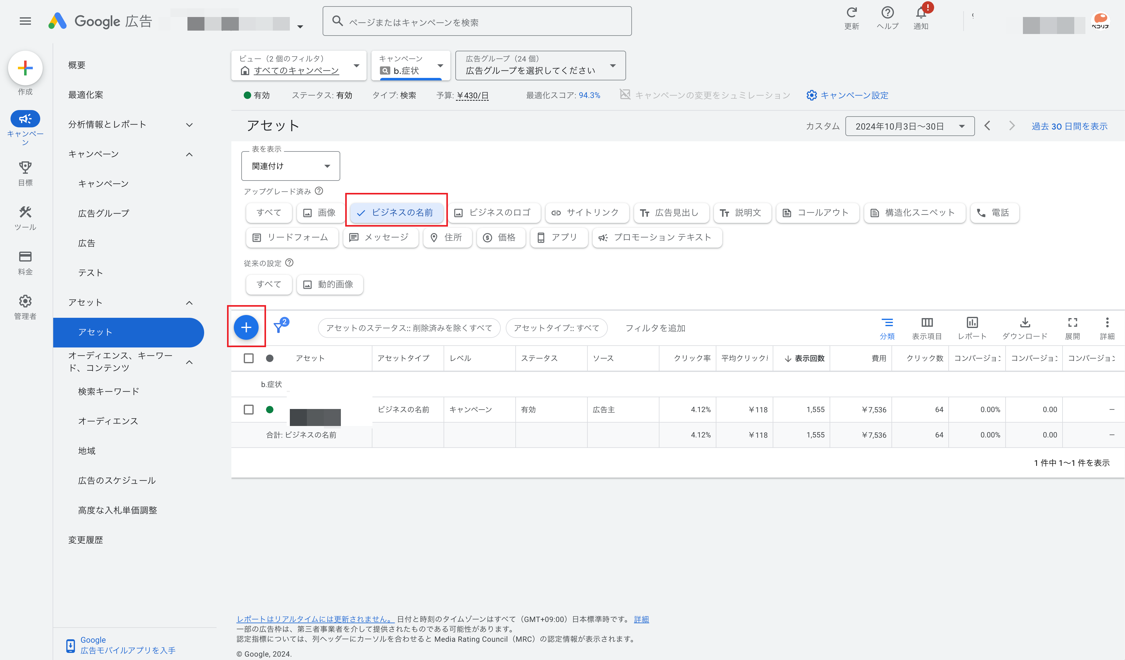Open ツール in the left rail
The height and width of the screenshot is (660, 1125).
coord(25,217)
